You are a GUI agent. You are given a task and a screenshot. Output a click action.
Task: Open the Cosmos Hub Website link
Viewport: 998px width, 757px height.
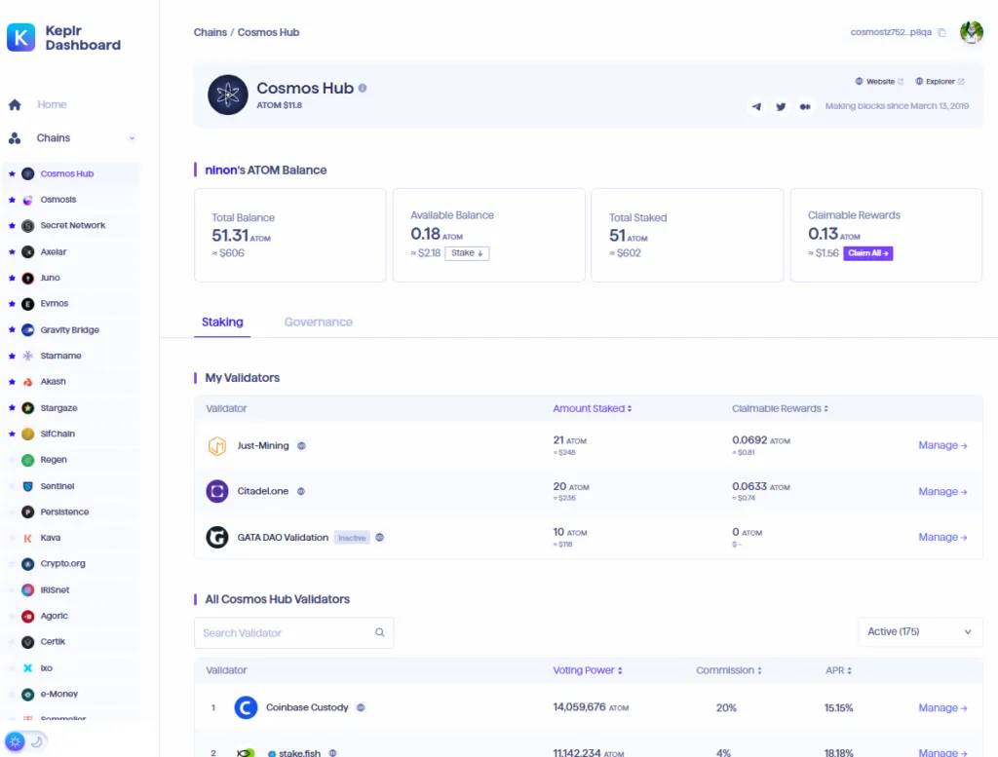(879, 82)
